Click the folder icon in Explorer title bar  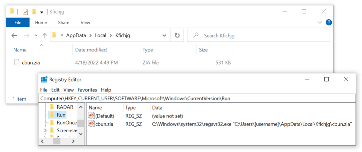click(x=12, y=11)
